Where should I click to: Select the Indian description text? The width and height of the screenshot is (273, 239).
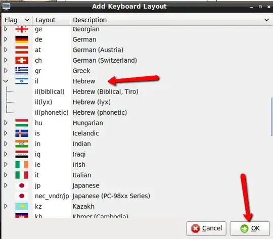[82, 144]
